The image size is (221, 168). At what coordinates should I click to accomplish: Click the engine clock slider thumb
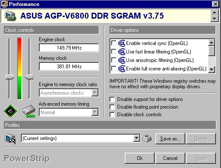point(10,77)
